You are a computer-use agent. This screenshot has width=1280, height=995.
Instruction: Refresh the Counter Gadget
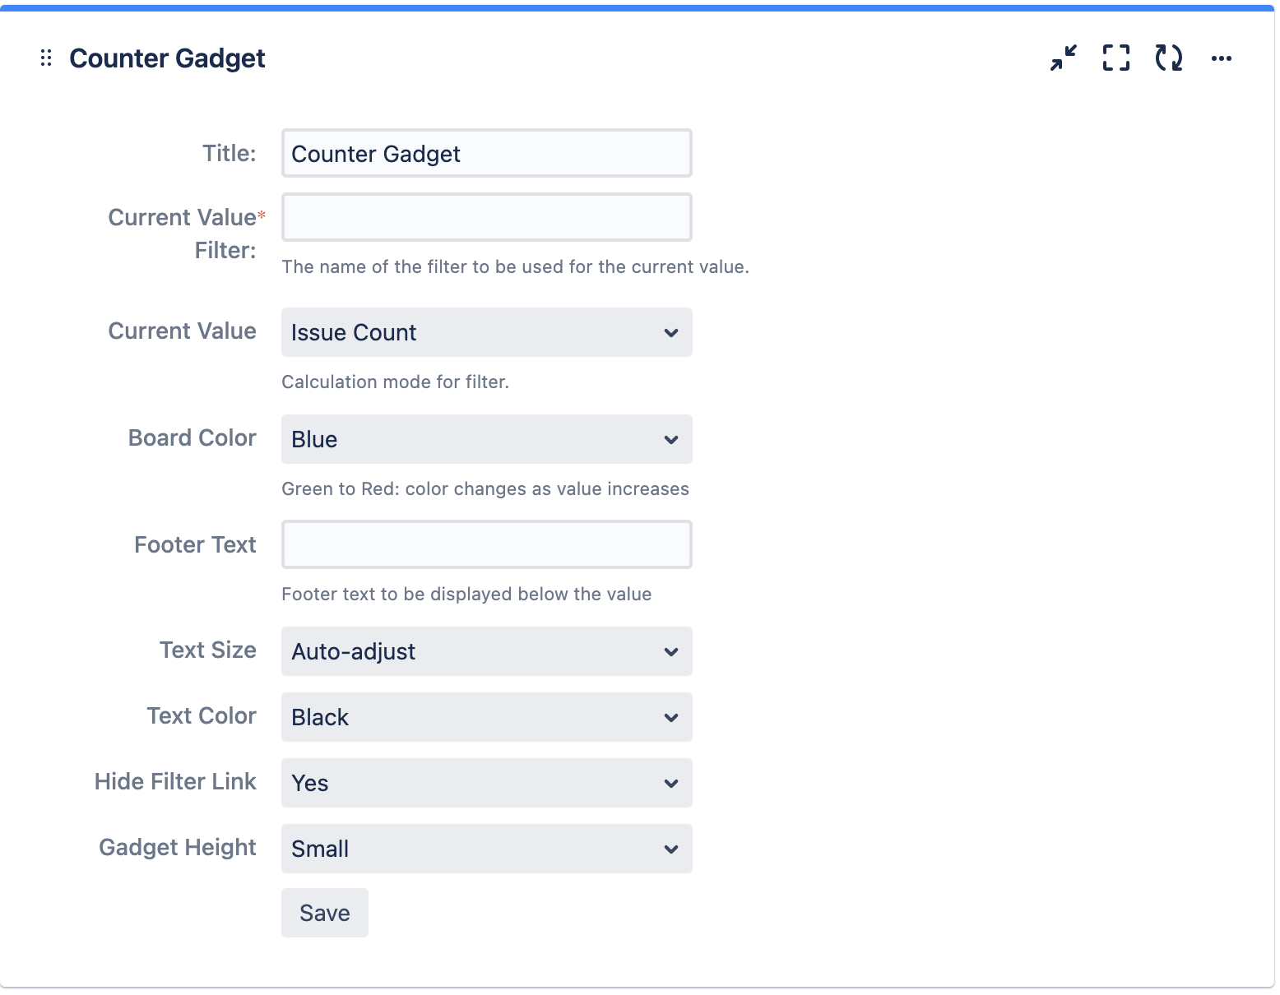(1168, 58)
